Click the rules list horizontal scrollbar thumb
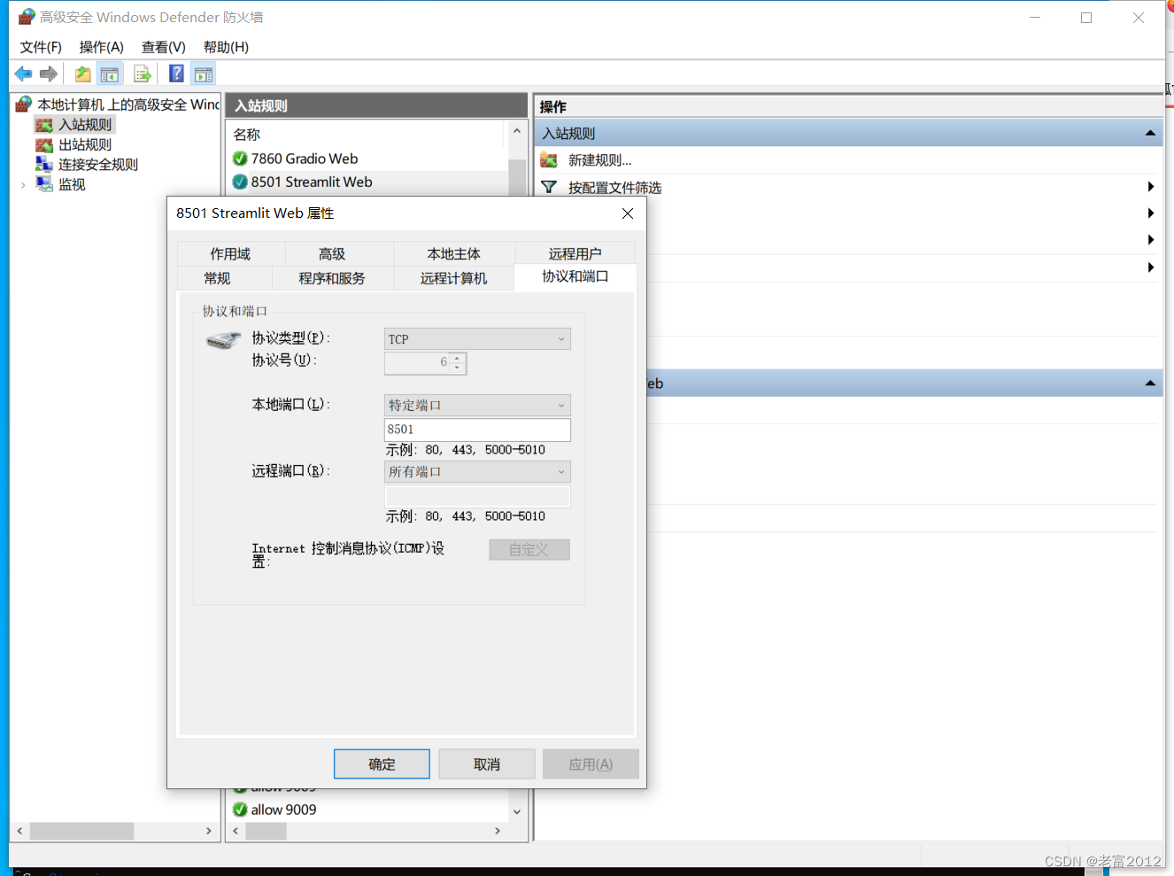 click(266, 831)
